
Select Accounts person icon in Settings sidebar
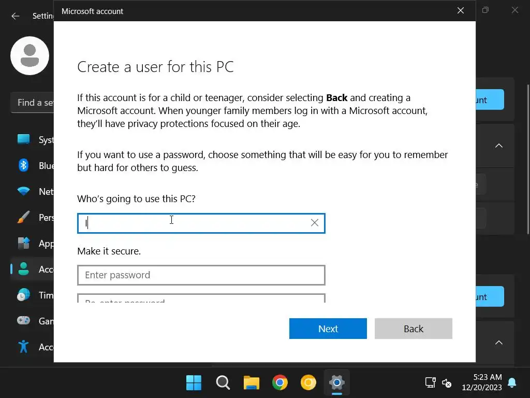click(x=23, y=269)
